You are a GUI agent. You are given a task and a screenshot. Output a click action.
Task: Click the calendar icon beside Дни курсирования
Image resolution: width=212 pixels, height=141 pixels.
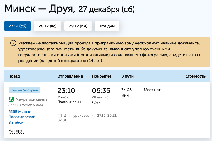click(x=60, y=115)
